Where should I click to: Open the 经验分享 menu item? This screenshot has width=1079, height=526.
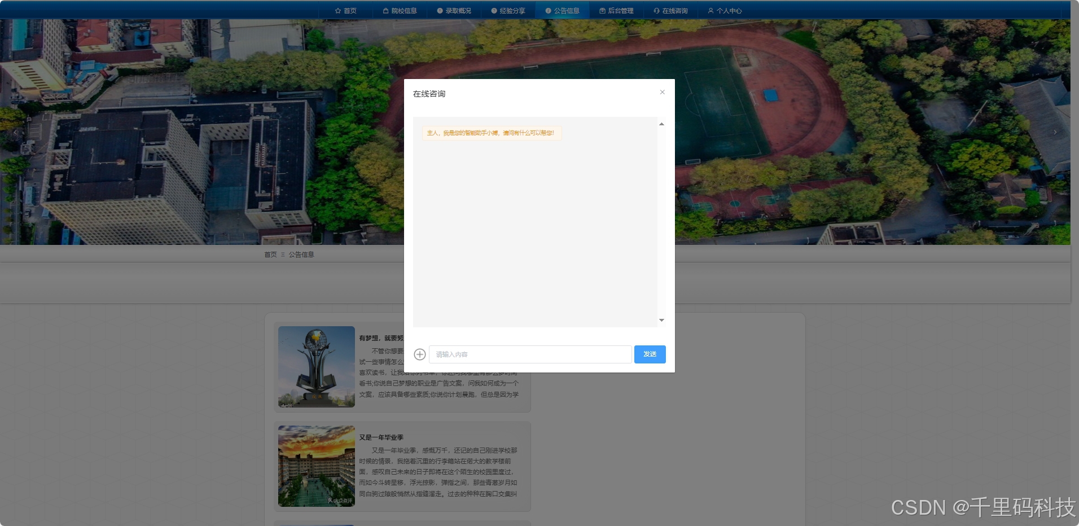[508, 11]
